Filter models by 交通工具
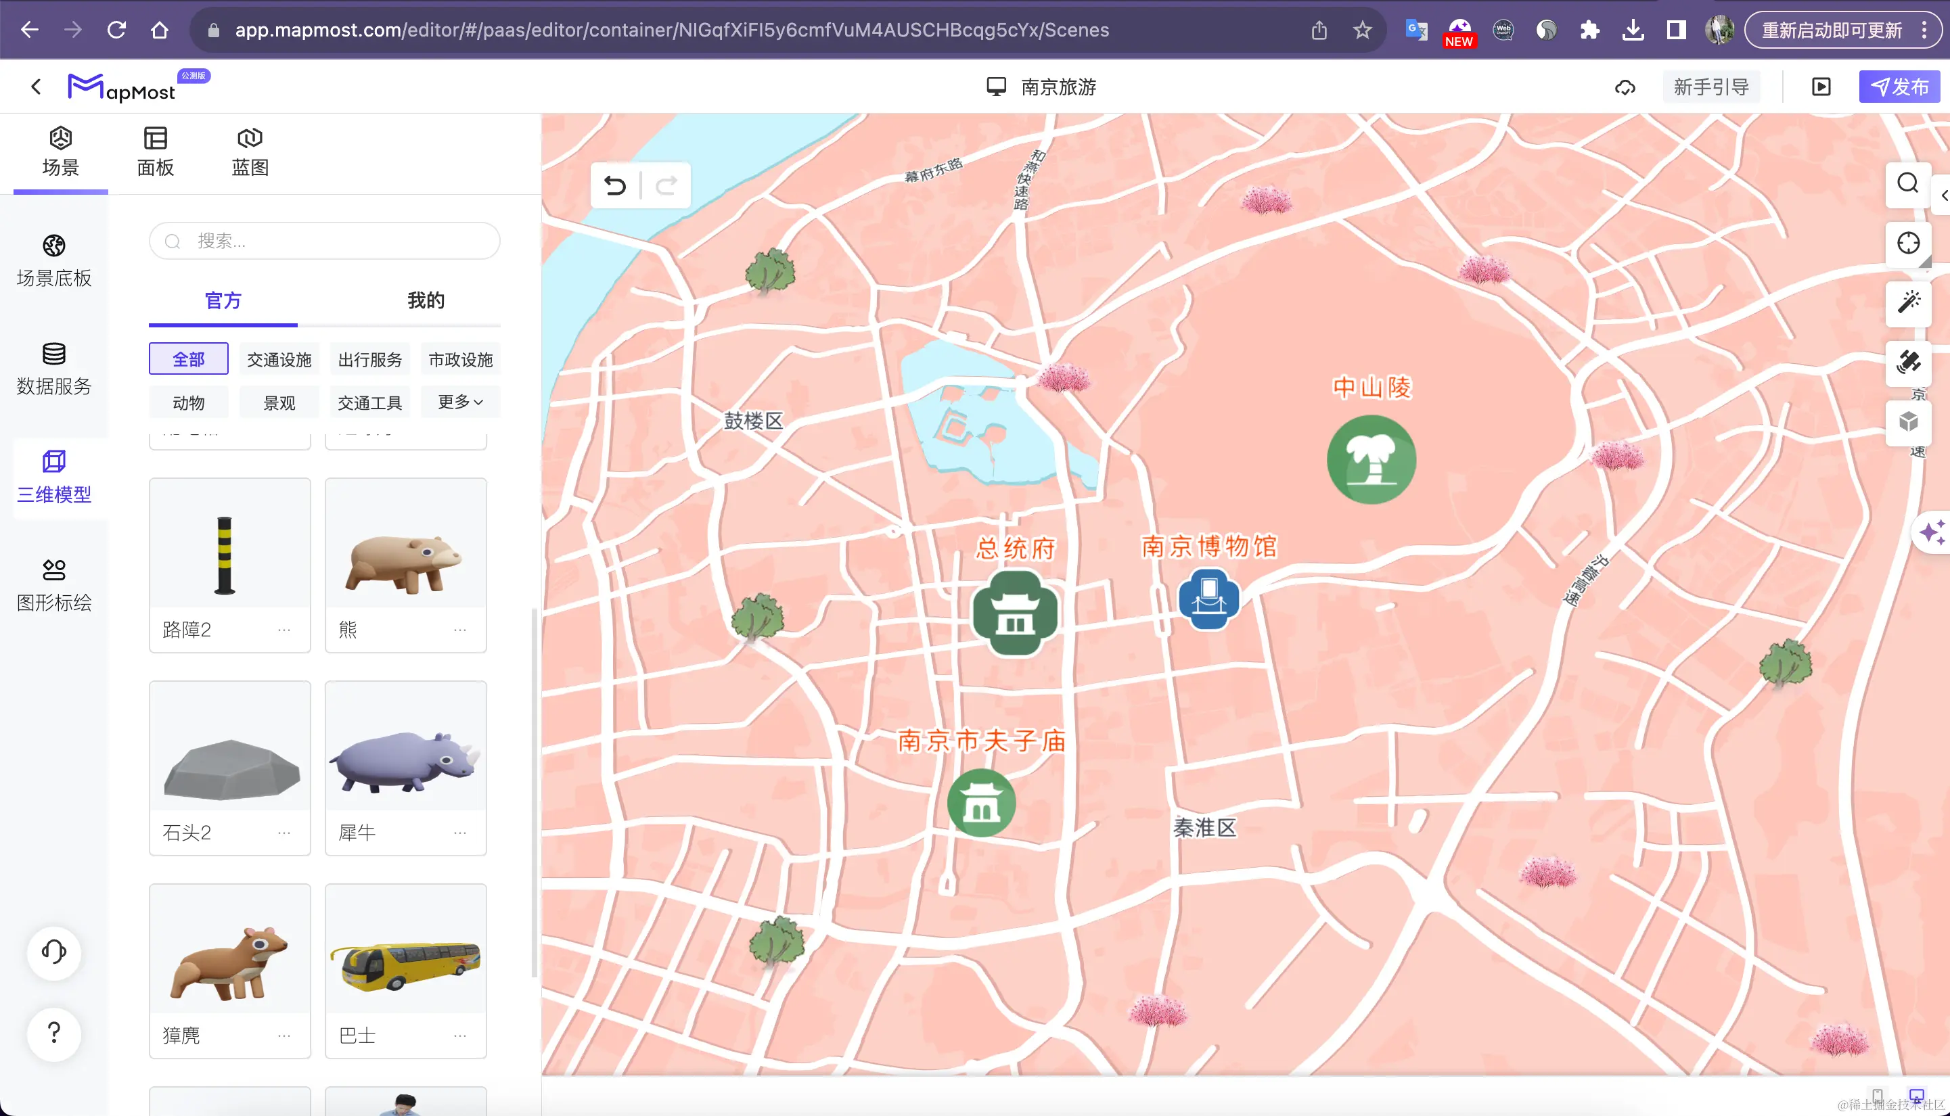The height and width of the screenshot is (1116, 1950). click(x=370, y=402)
